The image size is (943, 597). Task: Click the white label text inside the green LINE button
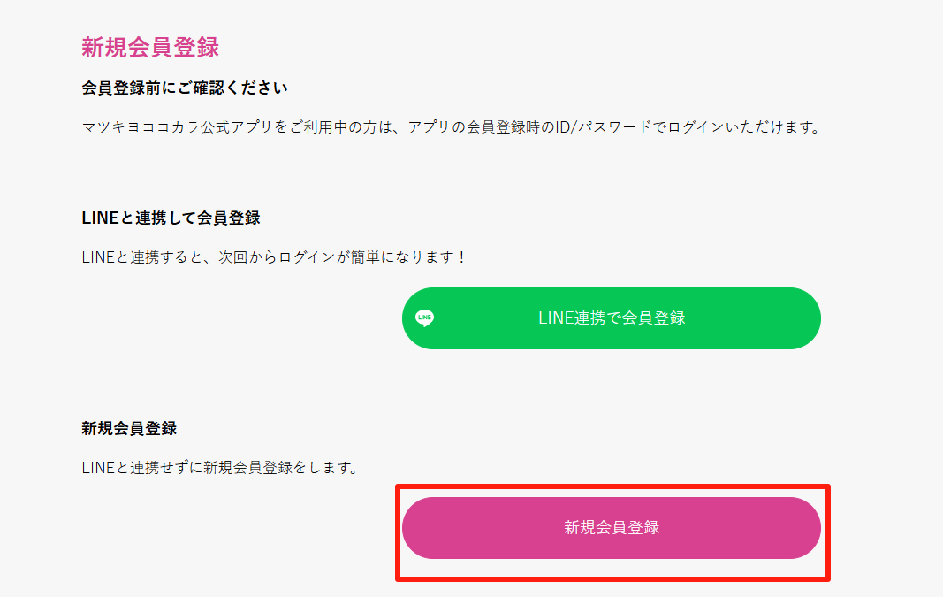[612, 318]
